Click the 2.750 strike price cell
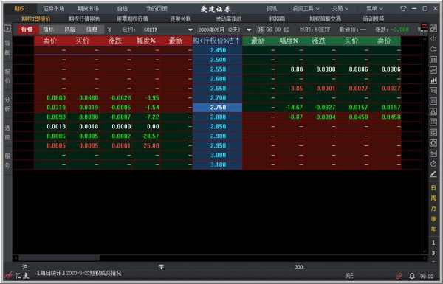The image size is (443, 284). (217, 107)
